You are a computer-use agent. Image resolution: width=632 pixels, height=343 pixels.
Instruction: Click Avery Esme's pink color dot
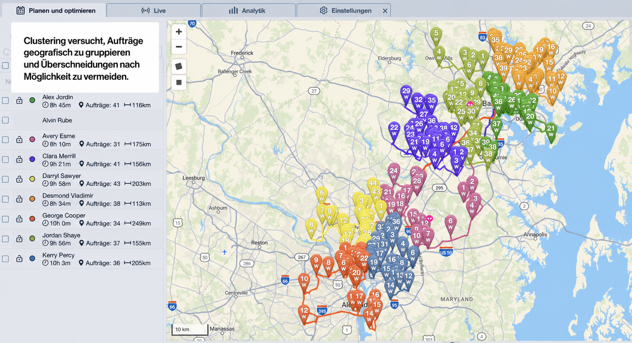(32, 140)
